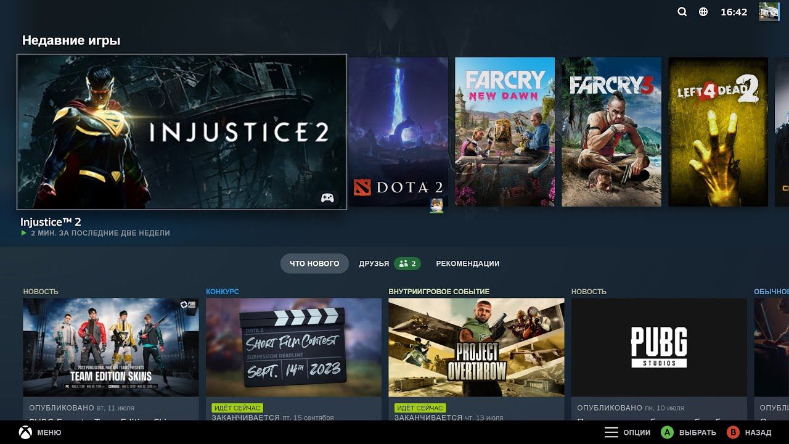Select the ЧТО НОВОГО tab
The image size is (789, 444).
tap(314, 263)
